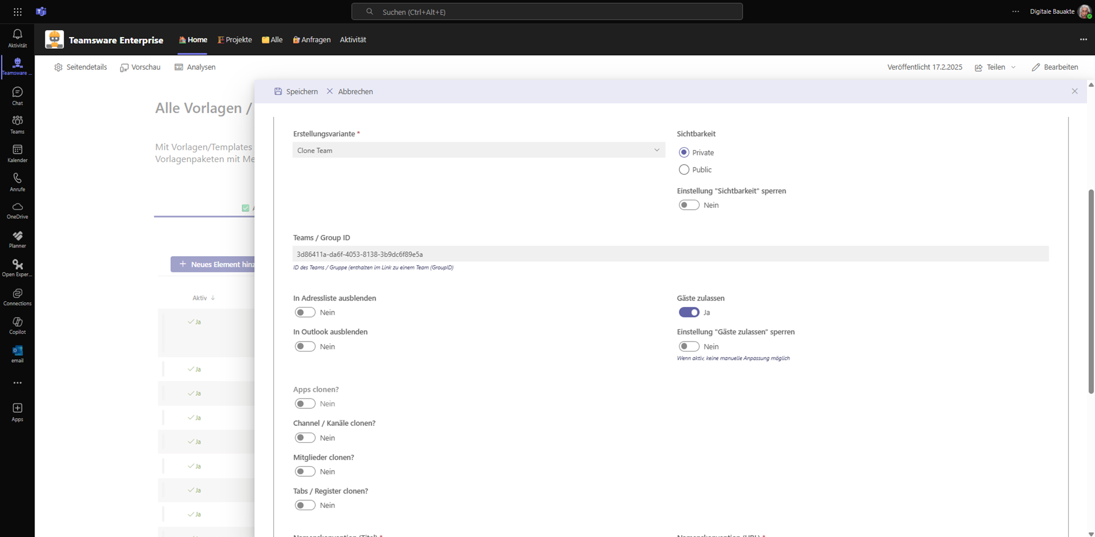Open the Kalender icon in sidebar
Image resolution: width=1095 pixels, height=537 pixels.
click(x=18, y=153)
